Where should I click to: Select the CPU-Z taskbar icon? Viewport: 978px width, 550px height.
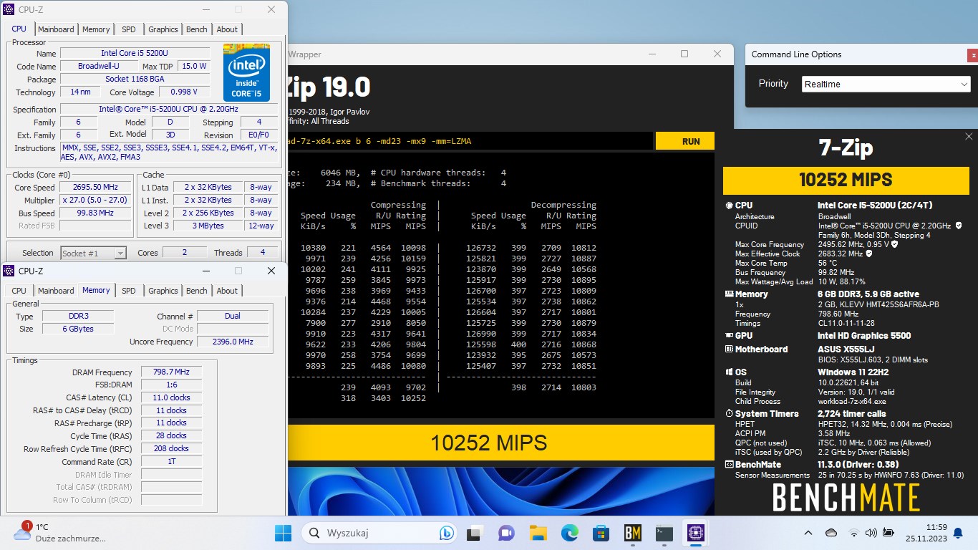[696, 533]
